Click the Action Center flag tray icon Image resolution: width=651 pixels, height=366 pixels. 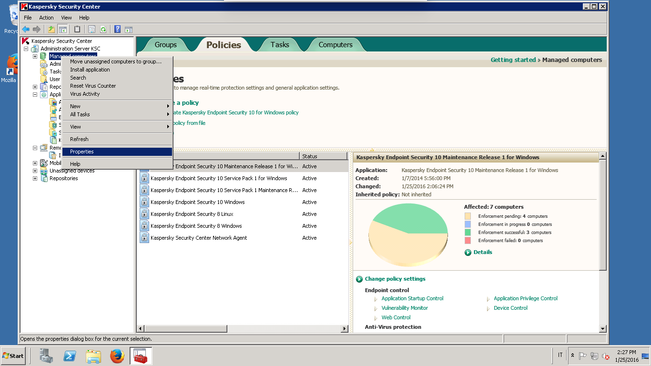583,356
